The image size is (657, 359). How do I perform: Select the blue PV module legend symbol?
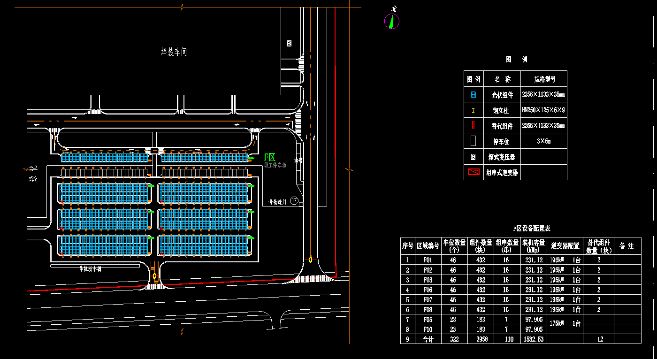pyautogui.click(x=474, y=95)
